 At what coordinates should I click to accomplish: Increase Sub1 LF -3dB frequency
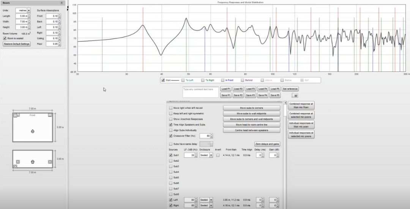pyautogui.click(x=196, y=154)
